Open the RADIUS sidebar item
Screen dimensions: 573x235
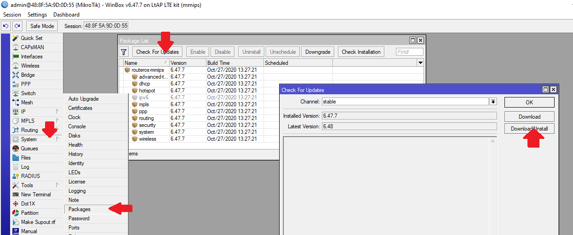pyautogui.click(x=30, y=176)
